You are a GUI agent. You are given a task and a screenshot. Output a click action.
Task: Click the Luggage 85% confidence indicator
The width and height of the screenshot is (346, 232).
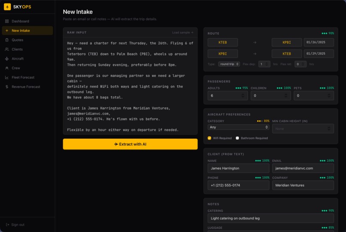click(328, 228)
